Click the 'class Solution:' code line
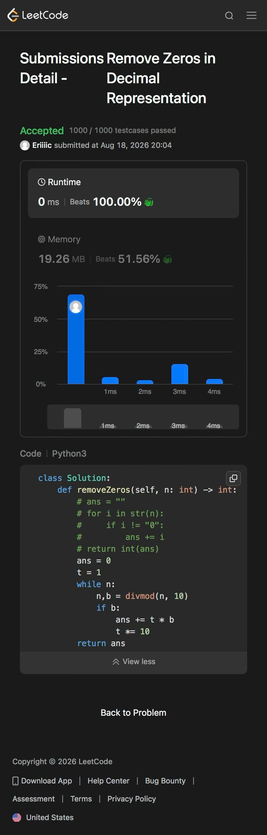The height and width of the screenshot is (835, 267). (74, 478)
